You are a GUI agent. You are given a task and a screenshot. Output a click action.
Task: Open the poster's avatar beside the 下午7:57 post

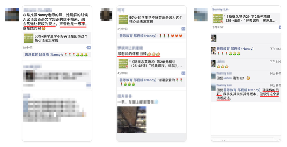click(201, 15)
